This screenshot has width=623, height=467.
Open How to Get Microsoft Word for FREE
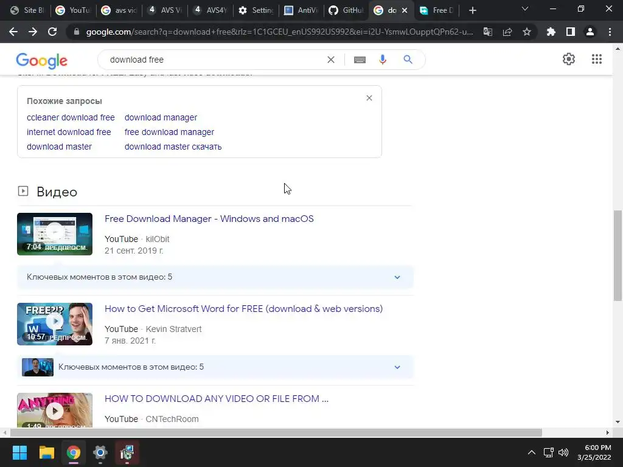[243, 309]
